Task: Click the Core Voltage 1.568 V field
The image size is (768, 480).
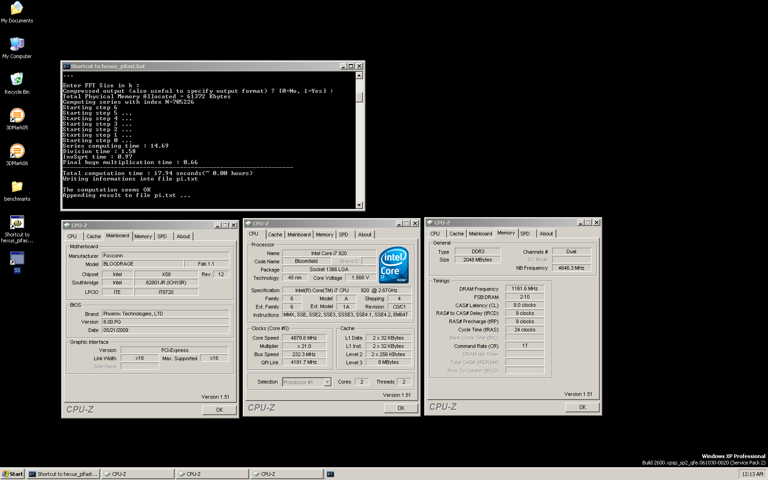Action: (x=360, y=277)
